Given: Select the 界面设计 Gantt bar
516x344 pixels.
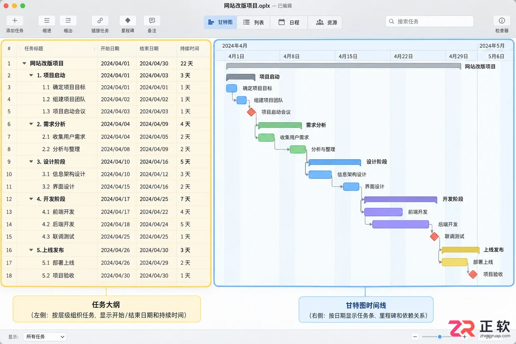Looking at the screenshot, I should click(x=351, y=186).
